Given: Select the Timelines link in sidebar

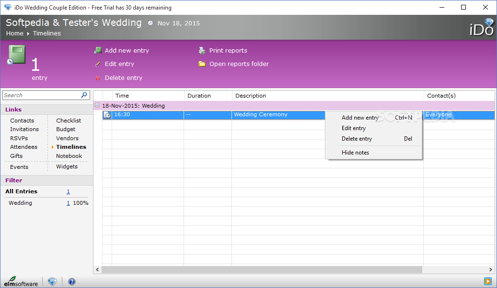Looking at the screenshot, I should 71,147.
